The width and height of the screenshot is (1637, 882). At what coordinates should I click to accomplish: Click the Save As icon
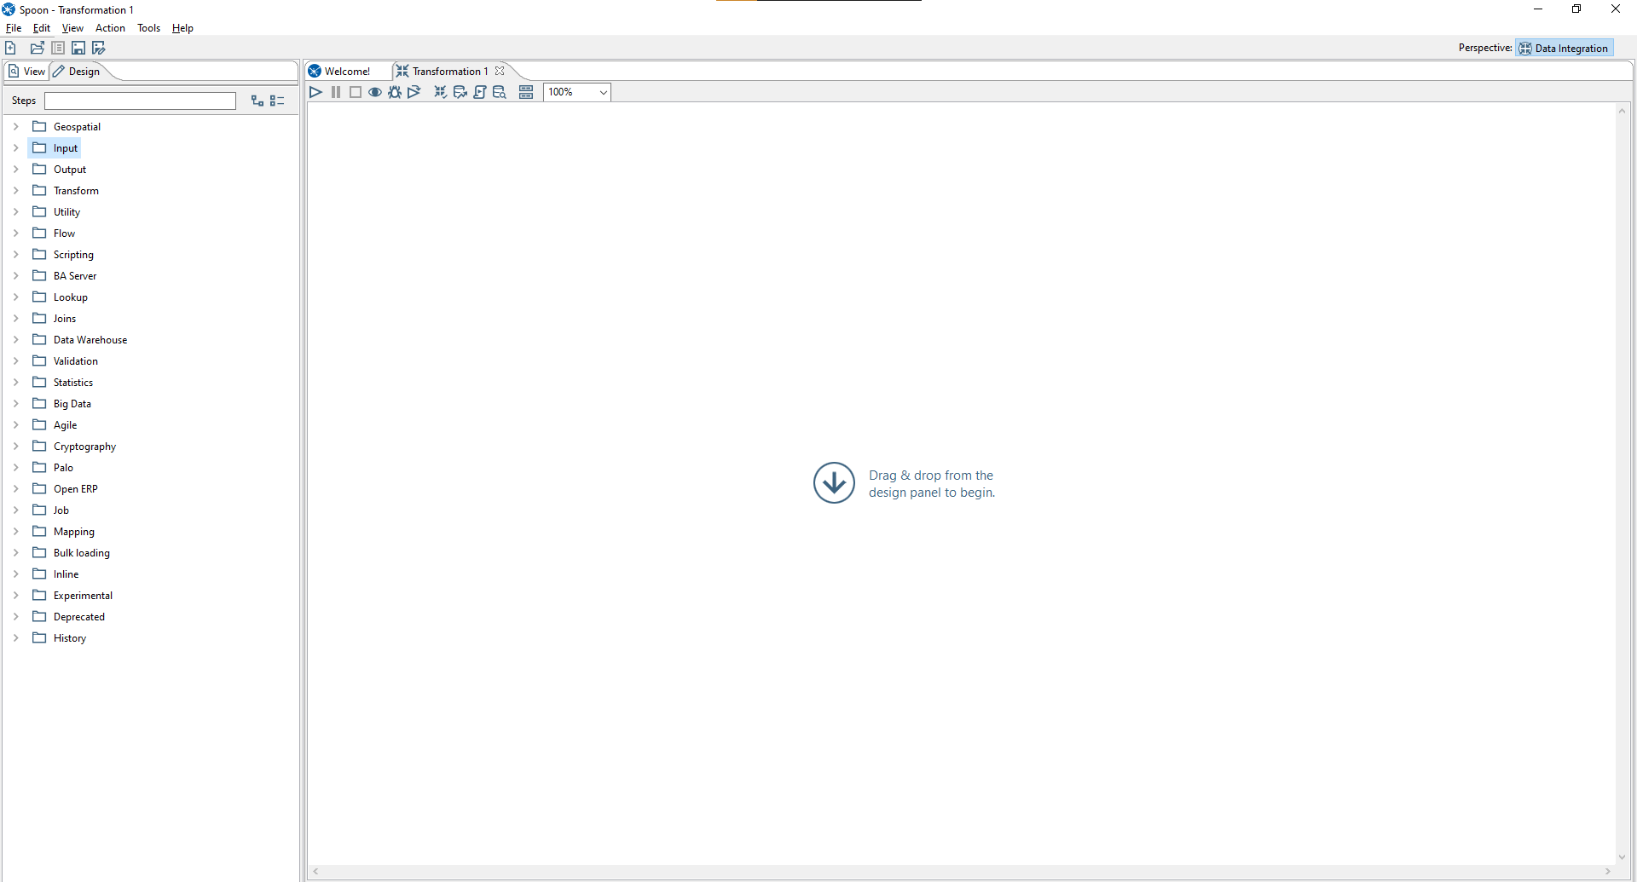pyautogui.click(x=99, y=48)
